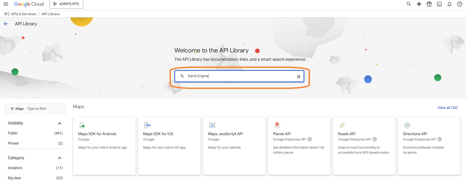Open View all (32) Maps APIs
The width and height of the screenshot is (466, 184).
point(447,108)
